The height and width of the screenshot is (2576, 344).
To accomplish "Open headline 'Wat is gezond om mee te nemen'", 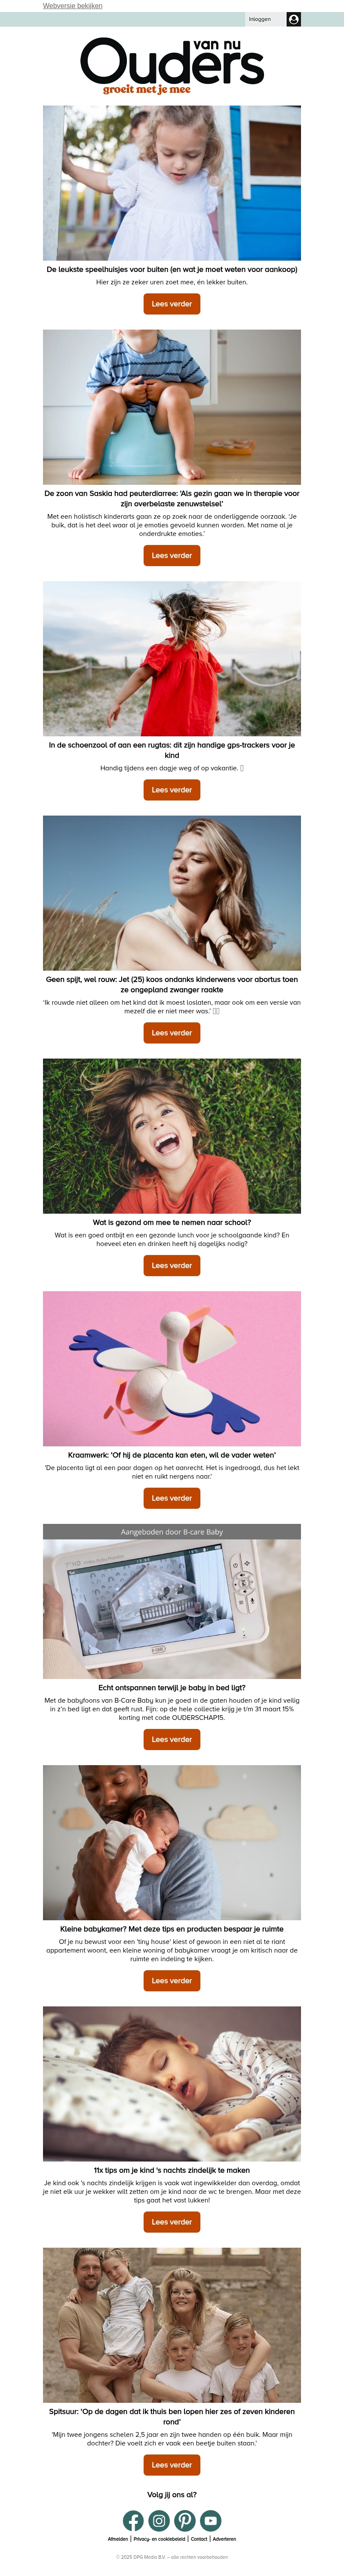I will (172, 1222).
